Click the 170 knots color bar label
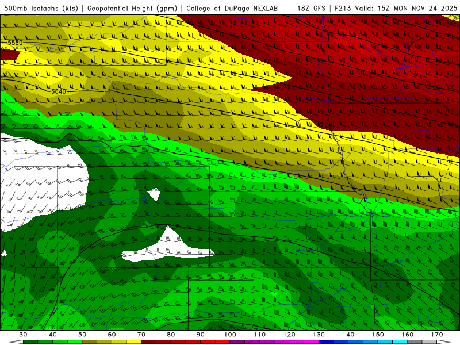The height and width of the screenshot is (345, 460). click(437, 335)
